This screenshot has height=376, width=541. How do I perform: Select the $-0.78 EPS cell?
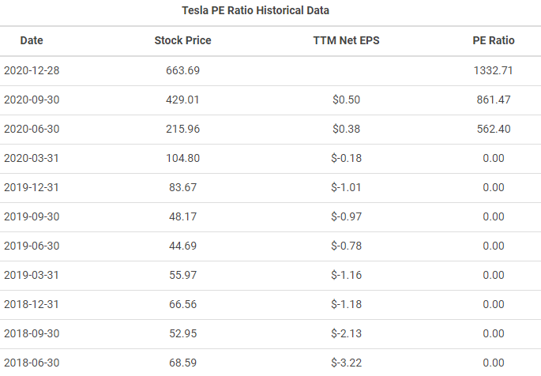click(x=346, y=246)
